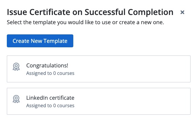The image size is (195, 129).
Task: Choose the LinkedIn certificate template card
Action: pos(99,101)
